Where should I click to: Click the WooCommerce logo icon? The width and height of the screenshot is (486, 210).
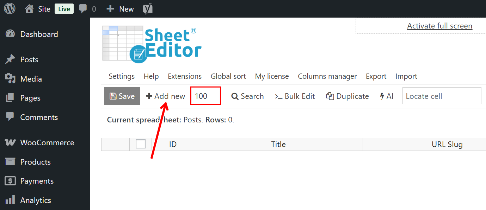click(x=10, y=142)
